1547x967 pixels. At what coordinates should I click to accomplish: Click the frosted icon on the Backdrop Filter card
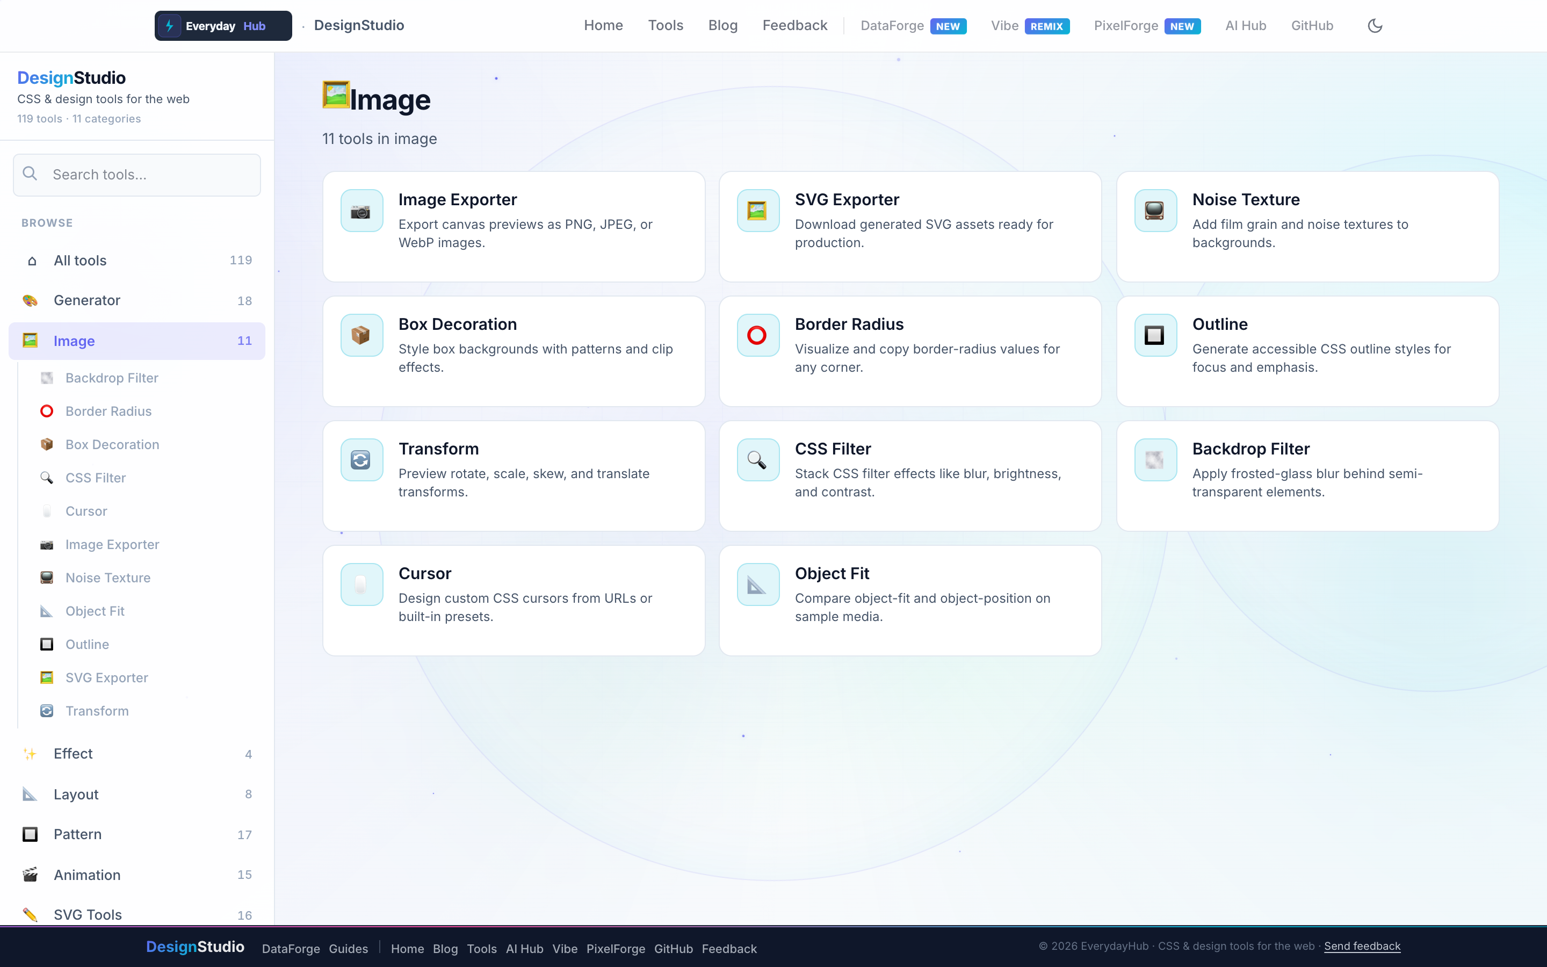click(x=1155, y=460)
